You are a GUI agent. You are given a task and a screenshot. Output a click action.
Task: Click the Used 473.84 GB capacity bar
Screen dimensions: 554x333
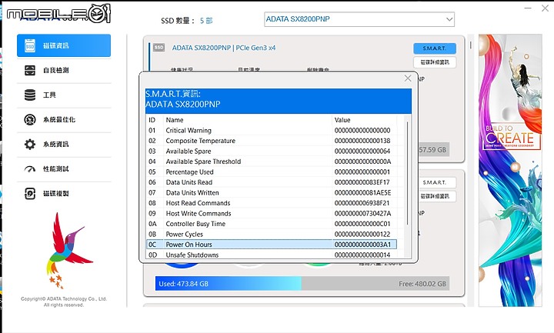(229, 284)
